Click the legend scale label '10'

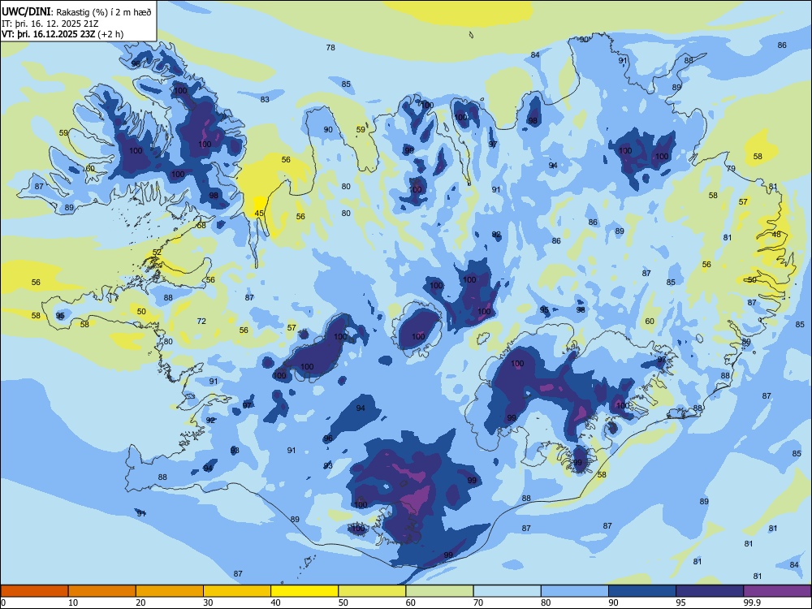tap(73, 603)
